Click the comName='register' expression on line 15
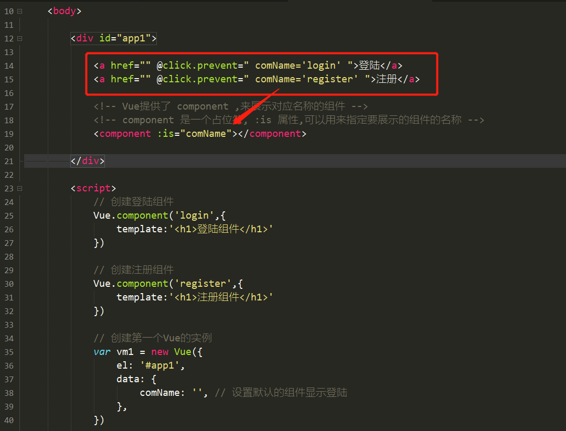 click(x=306, y=79)
